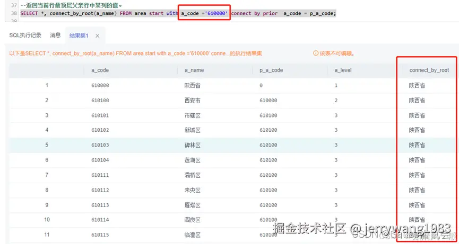459x244 pixels.
Task: Click the 该表不可编辑 notice icon
Action: tap(316, 53)
